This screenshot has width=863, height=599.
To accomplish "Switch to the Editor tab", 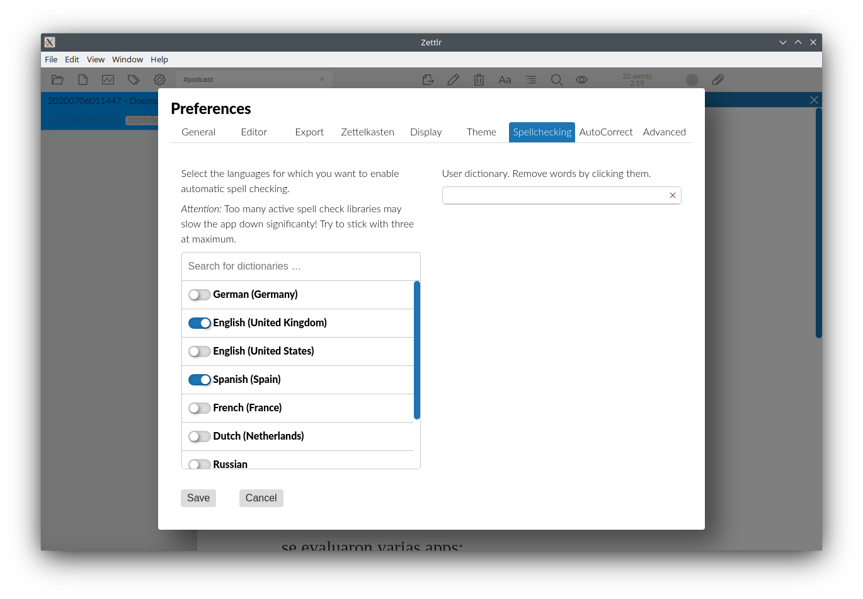I will coord(254,132).
